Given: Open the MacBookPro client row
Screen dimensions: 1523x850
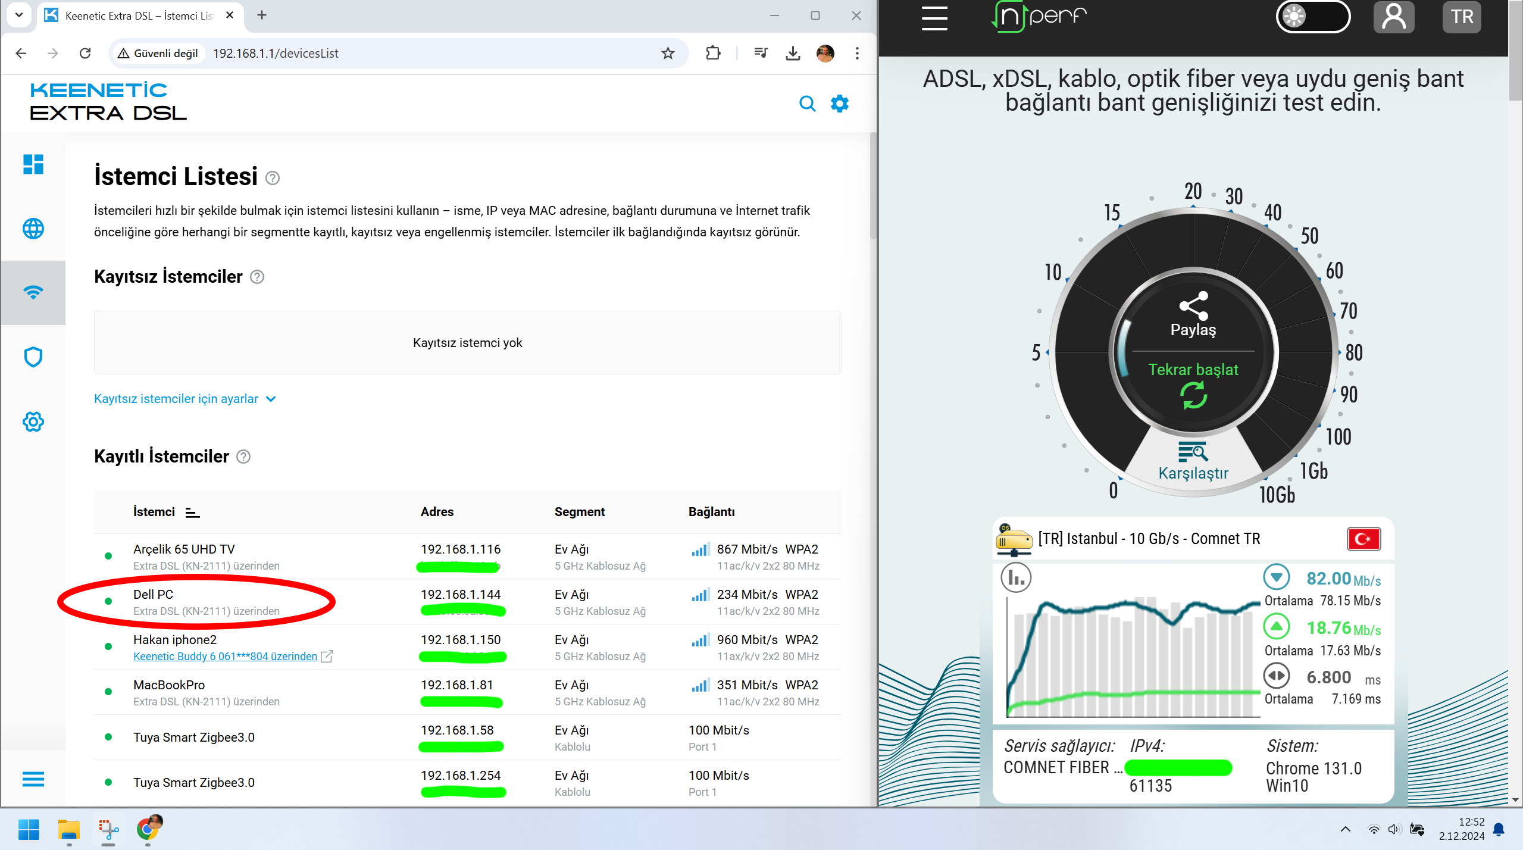Looking at the screenshot, I should pos(468,692).
